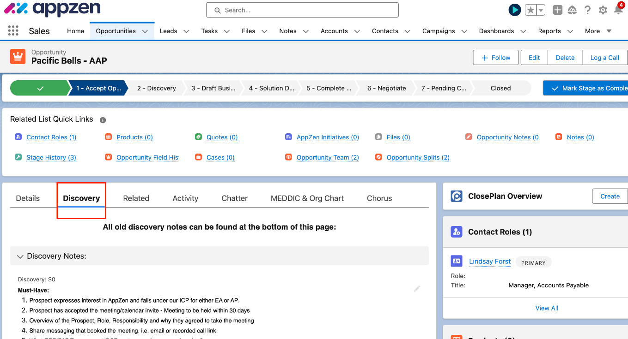Open the Reports nav tab
This screenshot has height=339, width=628.
(549, 31)
